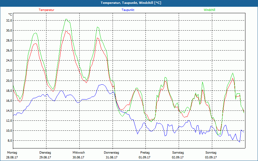
Task: Click the 16,0 y-axis value
Action: point(9,101)
